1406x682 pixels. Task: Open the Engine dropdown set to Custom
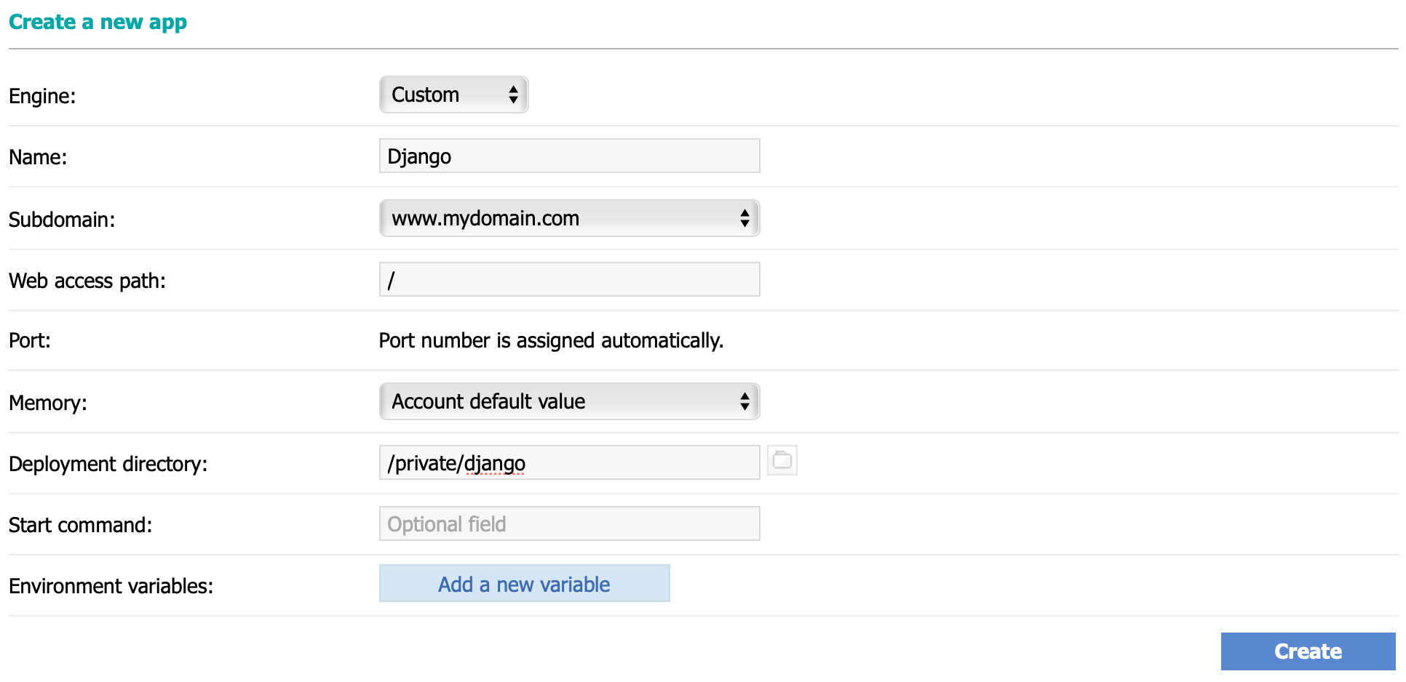click(453, 95)
